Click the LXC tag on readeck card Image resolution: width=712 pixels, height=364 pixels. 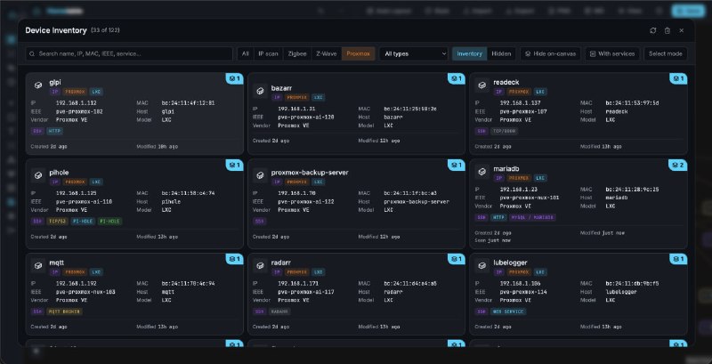click(x=540, y=92)
